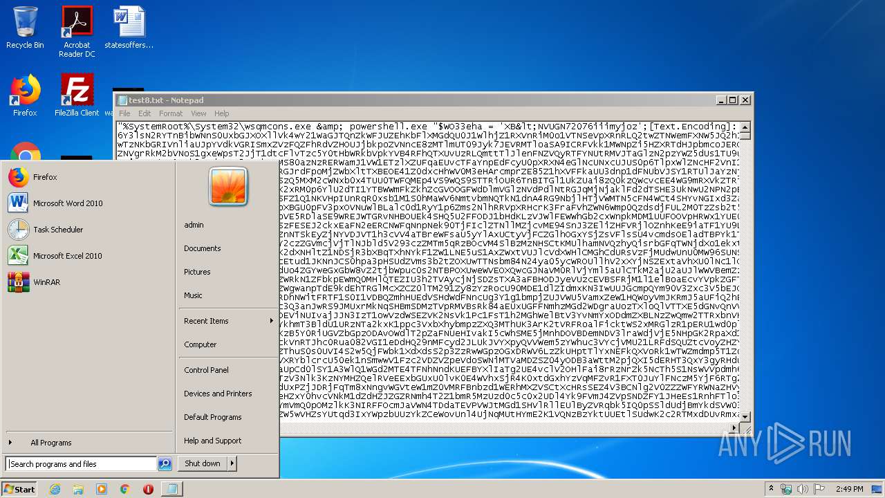Click the Start button
The height and width of the screenshot is (498, 885).
[x=19, y=489]
